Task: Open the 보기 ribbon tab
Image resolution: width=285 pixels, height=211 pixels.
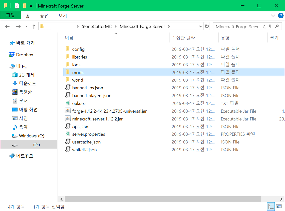Action: [x=63, y=16]
